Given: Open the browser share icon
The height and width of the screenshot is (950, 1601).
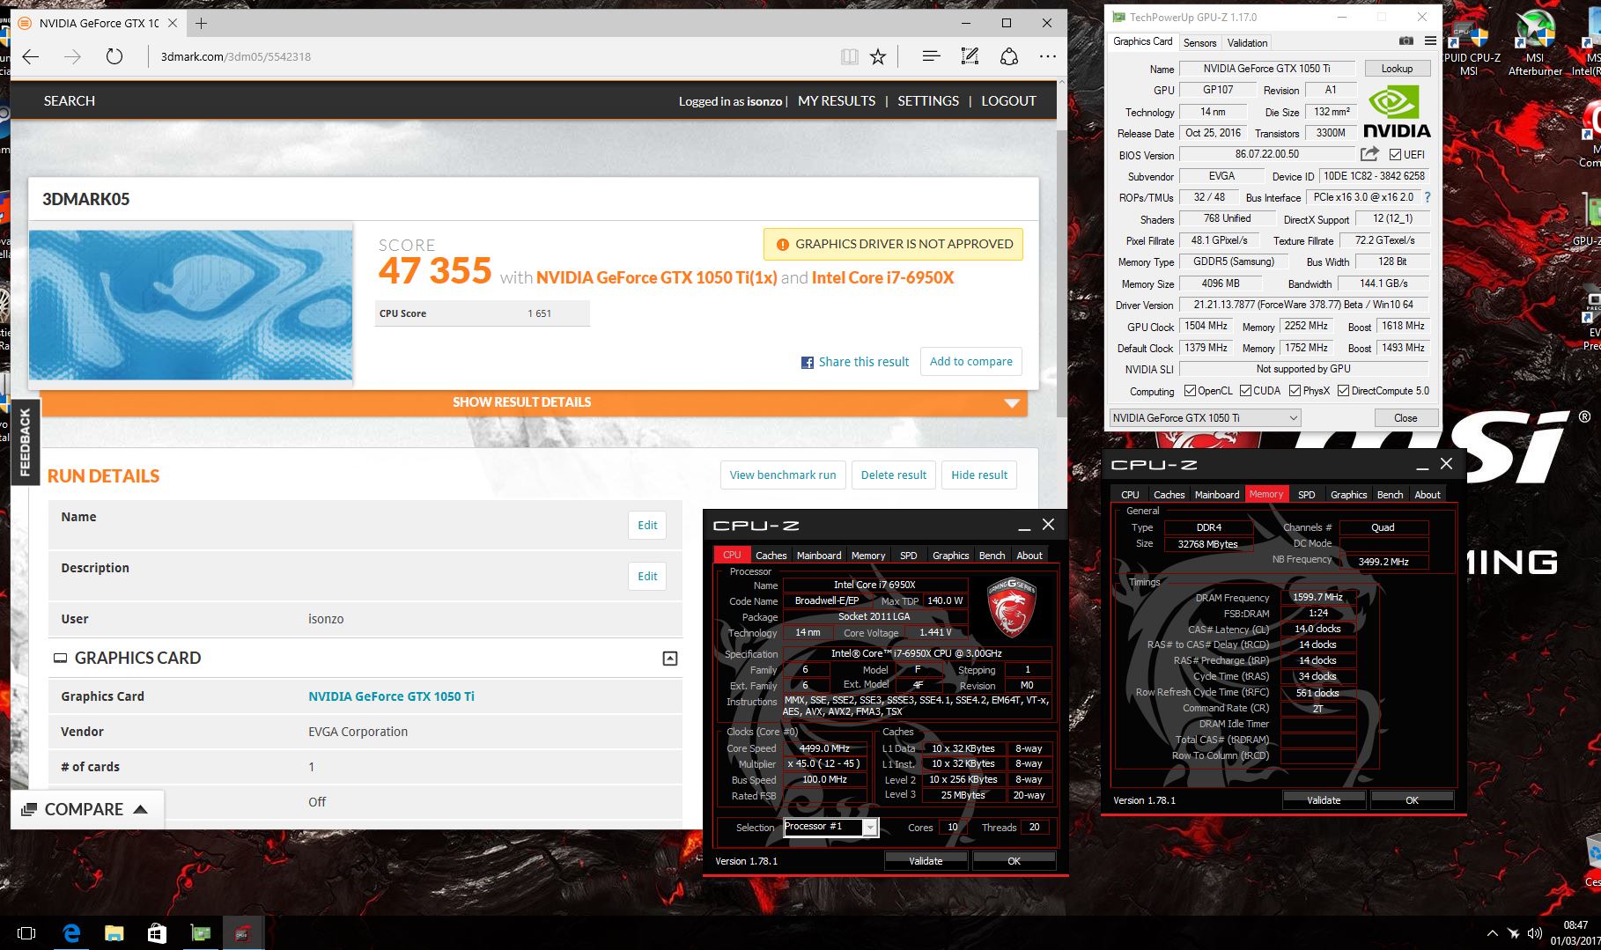Looking at the screenshot, I should pos(1009,56).
